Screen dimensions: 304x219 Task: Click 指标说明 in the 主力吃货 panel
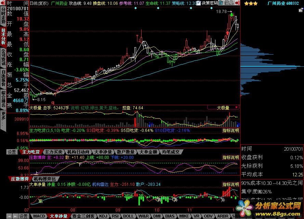pyautogui.click(x=231, y=131)
